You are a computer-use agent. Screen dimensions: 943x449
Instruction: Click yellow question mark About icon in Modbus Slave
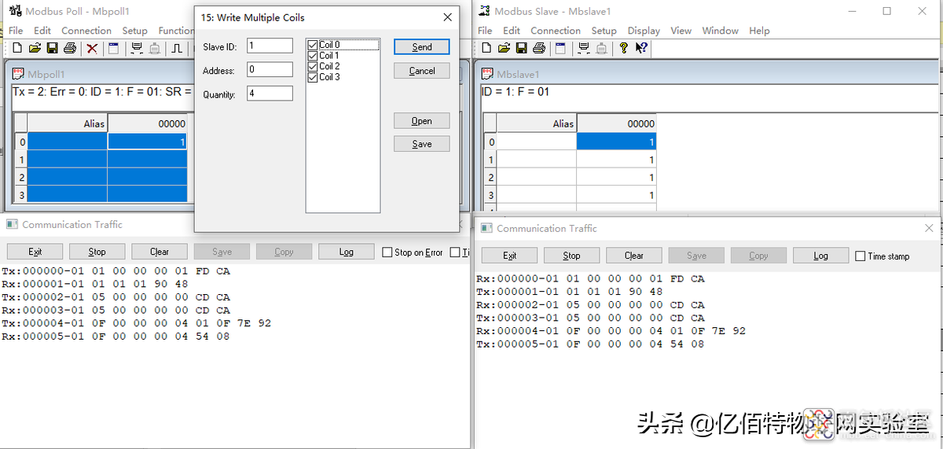tap(624, 48)
